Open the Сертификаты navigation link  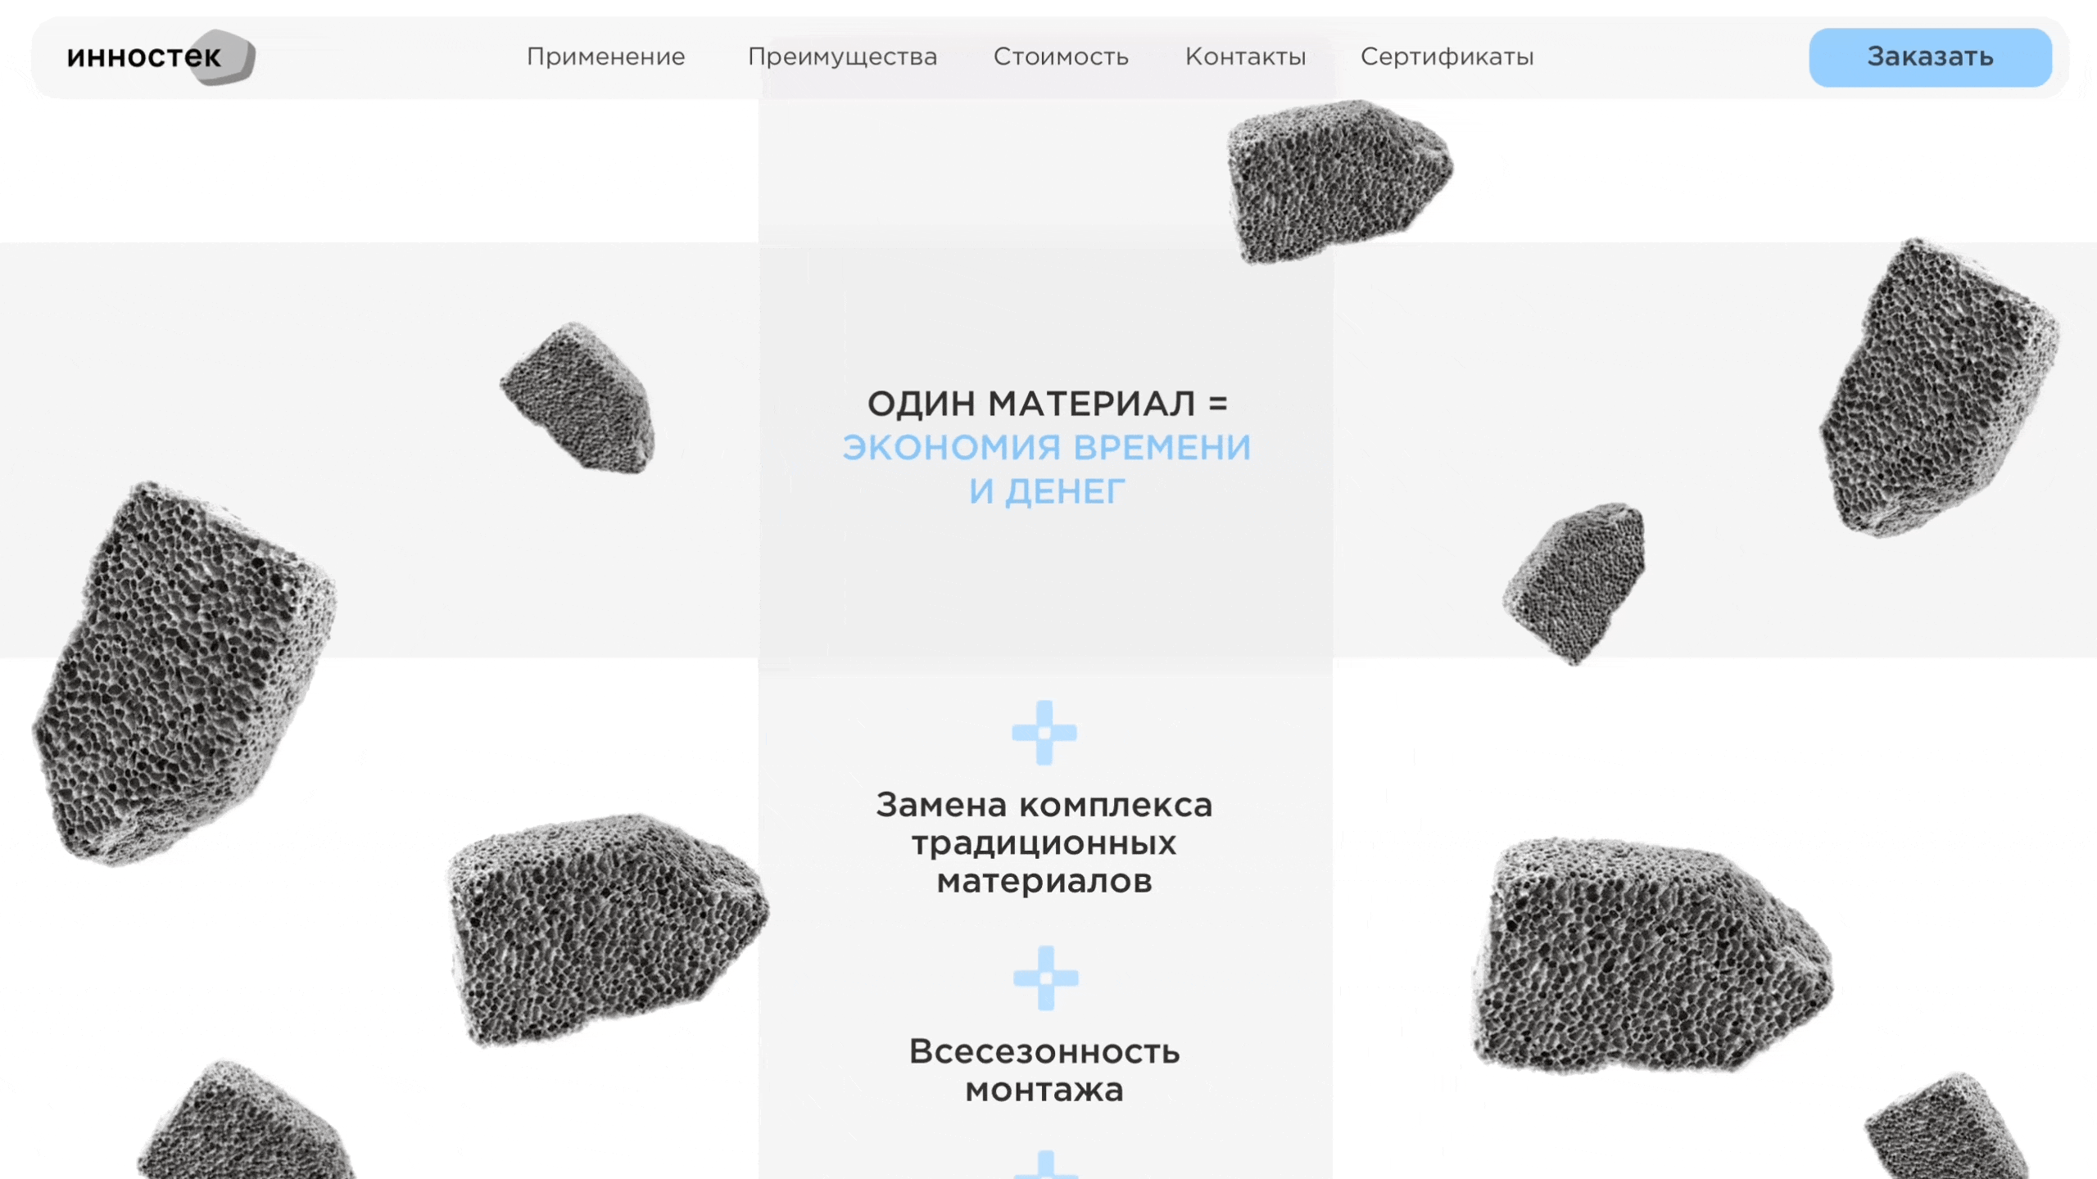(x=1447, y=57)
